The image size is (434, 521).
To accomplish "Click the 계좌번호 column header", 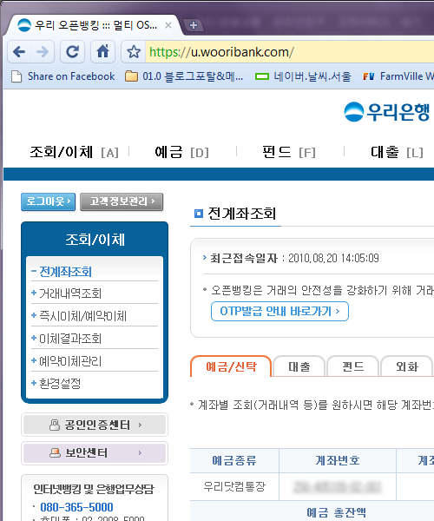I will (338, 460).
